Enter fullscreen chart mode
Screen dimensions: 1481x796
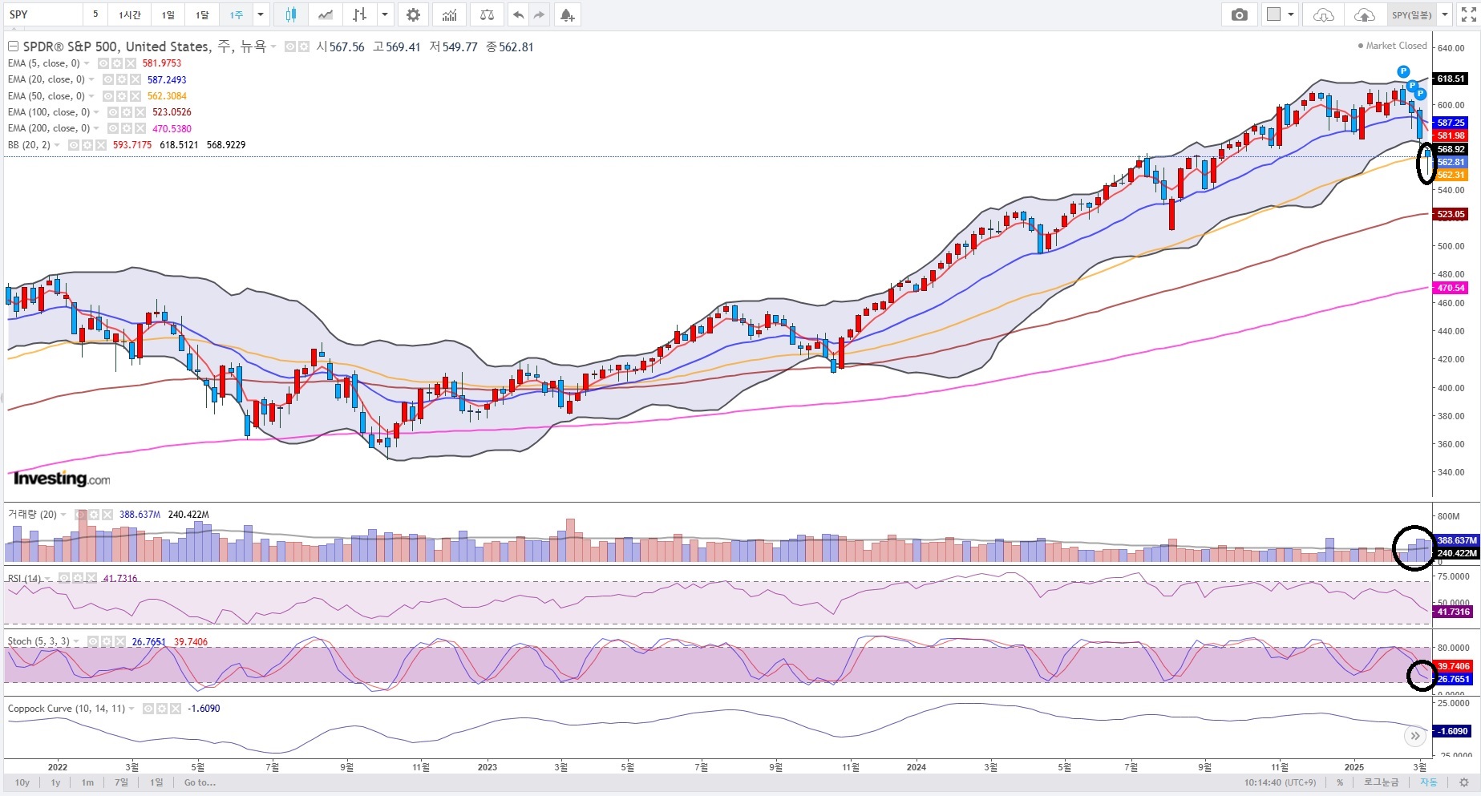[x=1468, y=14]
